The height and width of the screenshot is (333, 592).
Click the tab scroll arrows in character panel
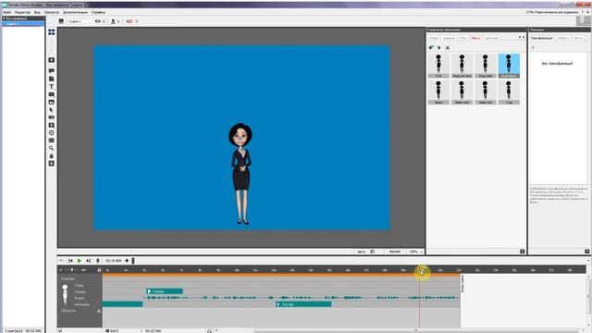tap(521, 37)
